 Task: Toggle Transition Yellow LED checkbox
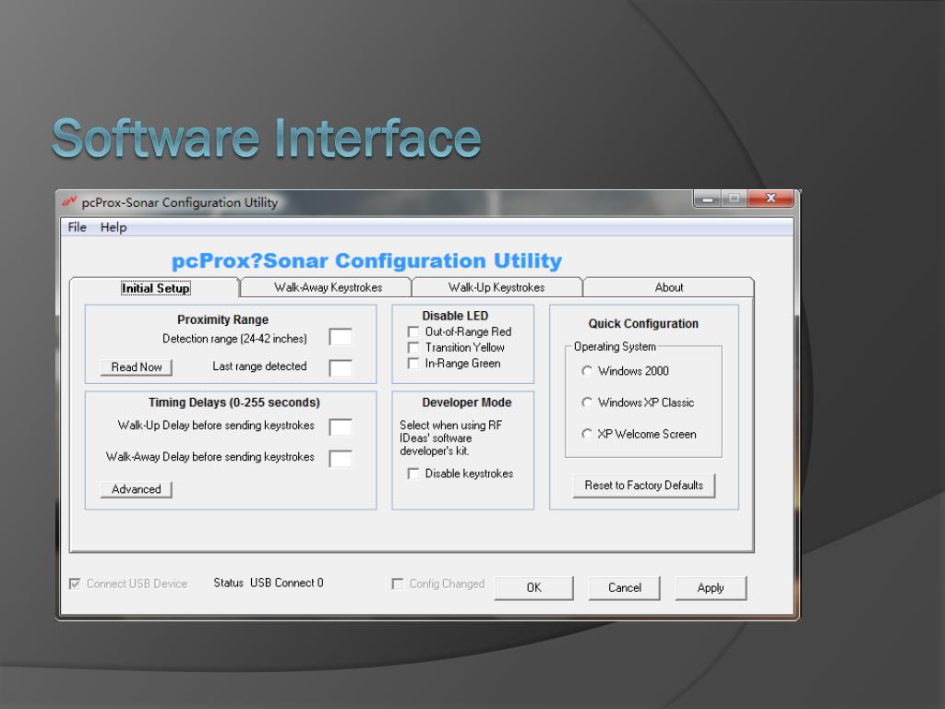413,348
